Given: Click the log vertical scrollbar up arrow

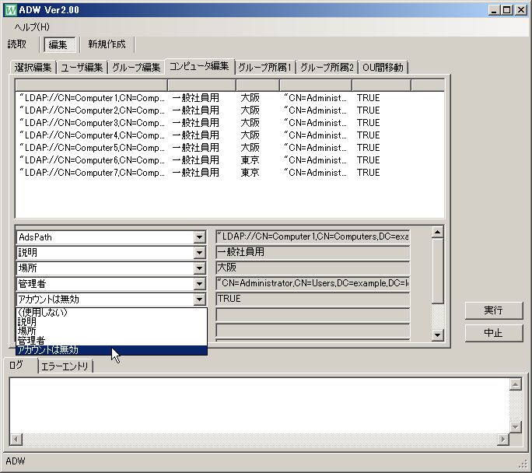Looking at the screenshot, I should pos(516,384).
